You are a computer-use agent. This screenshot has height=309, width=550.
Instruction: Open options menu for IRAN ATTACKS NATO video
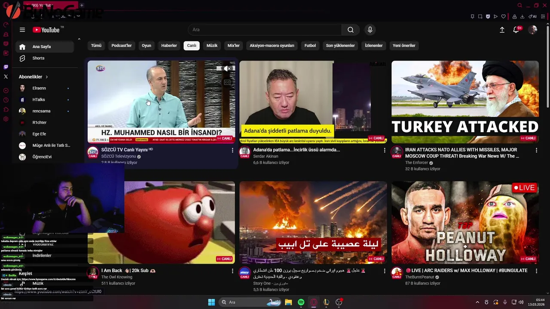[x=536, y=150]
